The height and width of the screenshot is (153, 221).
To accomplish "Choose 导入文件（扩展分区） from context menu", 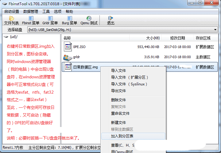I will 133,77.
